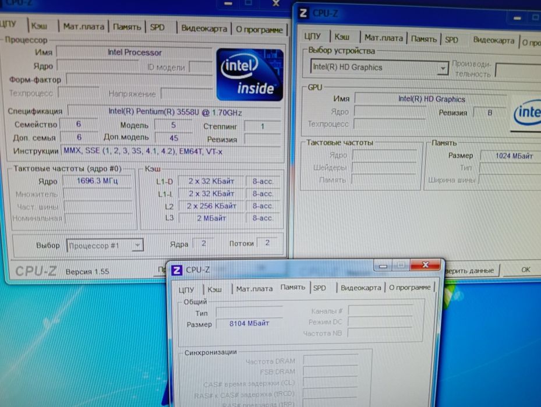Click the Ядра count field
541x407 pixels.
tap(204, 243)
